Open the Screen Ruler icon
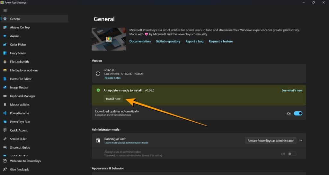This screenshot has width=329, height=175. click(5, 139)
